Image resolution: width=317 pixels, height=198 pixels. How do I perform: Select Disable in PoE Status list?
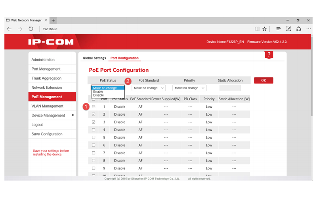click(108, 95)
